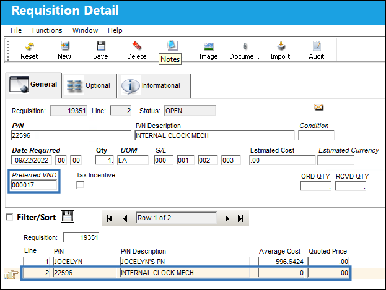Click the JOCELYN'S PN description cell

(x=185, y=262)
